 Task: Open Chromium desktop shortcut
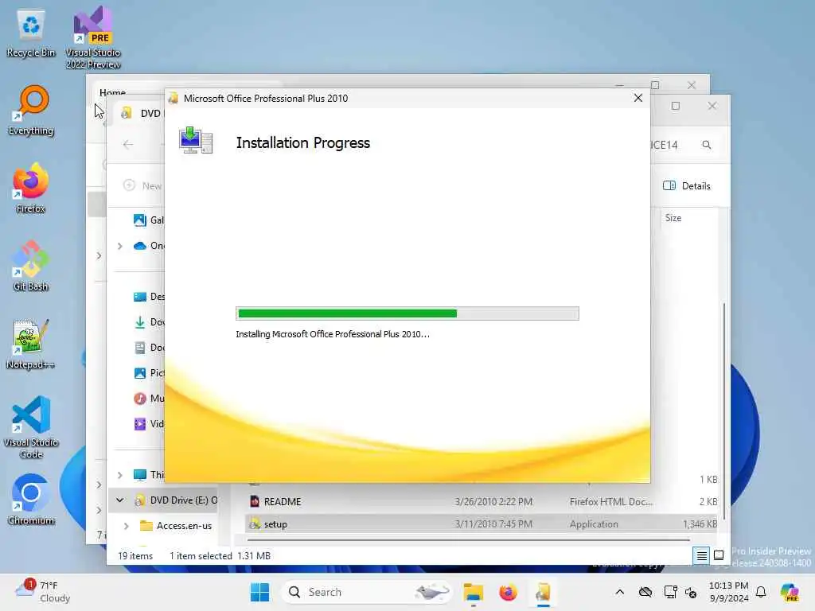click(x=31, y=500)
